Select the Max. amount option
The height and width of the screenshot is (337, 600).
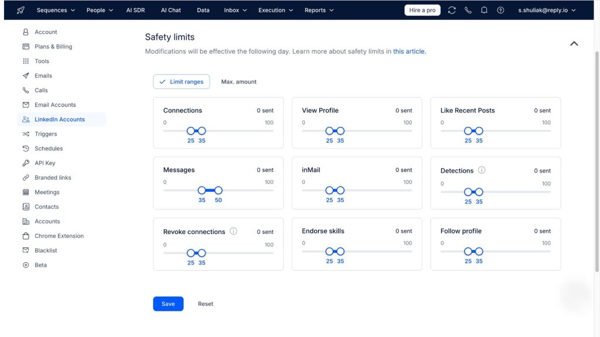tap(239, 82)
